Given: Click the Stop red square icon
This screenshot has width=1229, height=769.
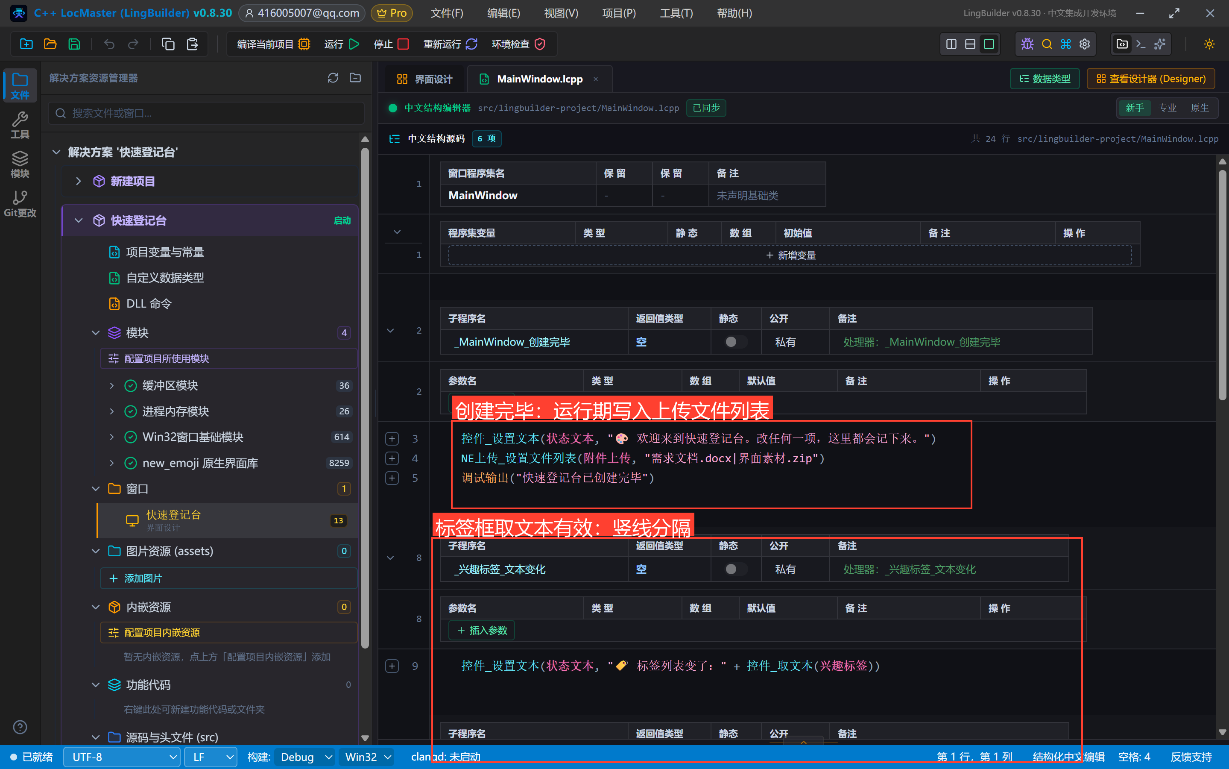Looking at the screenshot, I should click(x=403, y=44).
